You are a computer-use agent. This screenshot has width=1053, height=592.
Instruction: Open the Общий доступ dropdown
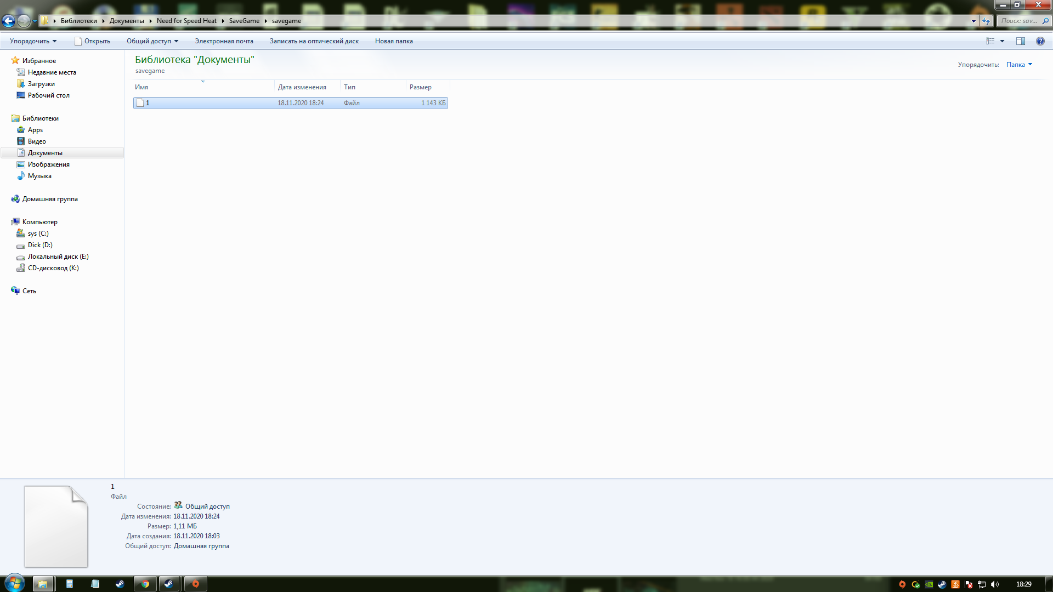tap(152, 41)
